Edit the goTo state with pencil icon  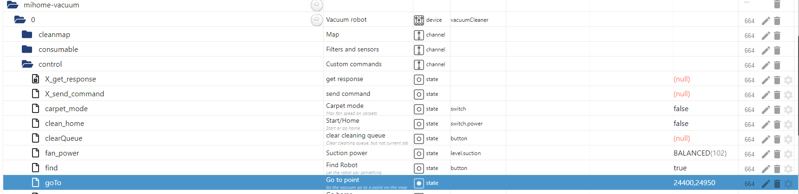click(766, 184)
